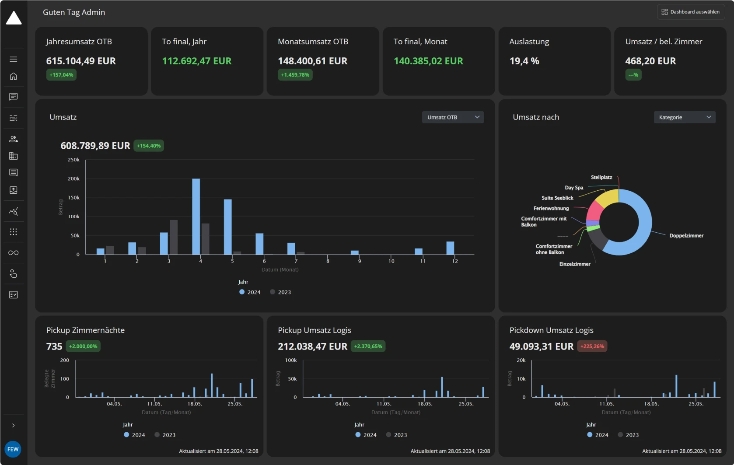The width and height of the screenshot is (734, 465).
Task: Open the guests icon in the sidebar
Action: click(14, 139)
